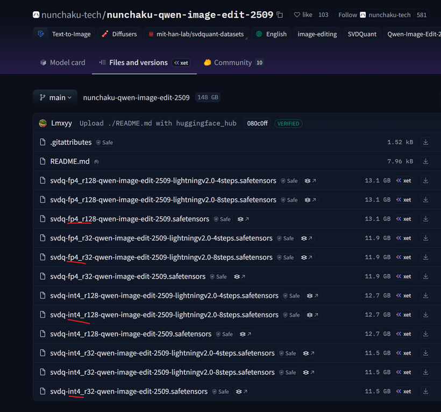Follow nunchaku-tech organization

point(347,15)
